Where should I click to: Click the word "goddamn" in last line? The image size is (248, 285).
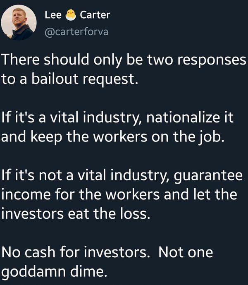coord(33,272)
